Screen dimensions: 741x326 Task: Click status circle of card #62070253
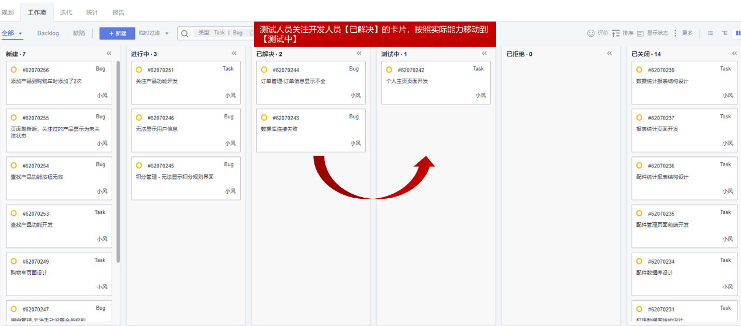pyautogui.click(x=13, y=213)
